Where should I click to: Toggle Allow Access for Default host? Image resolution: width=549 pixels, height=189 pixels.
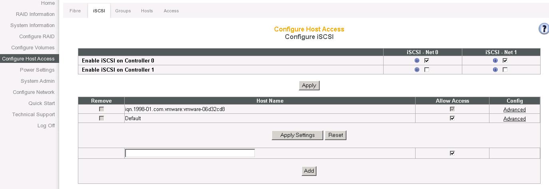[x=452, y=118]
